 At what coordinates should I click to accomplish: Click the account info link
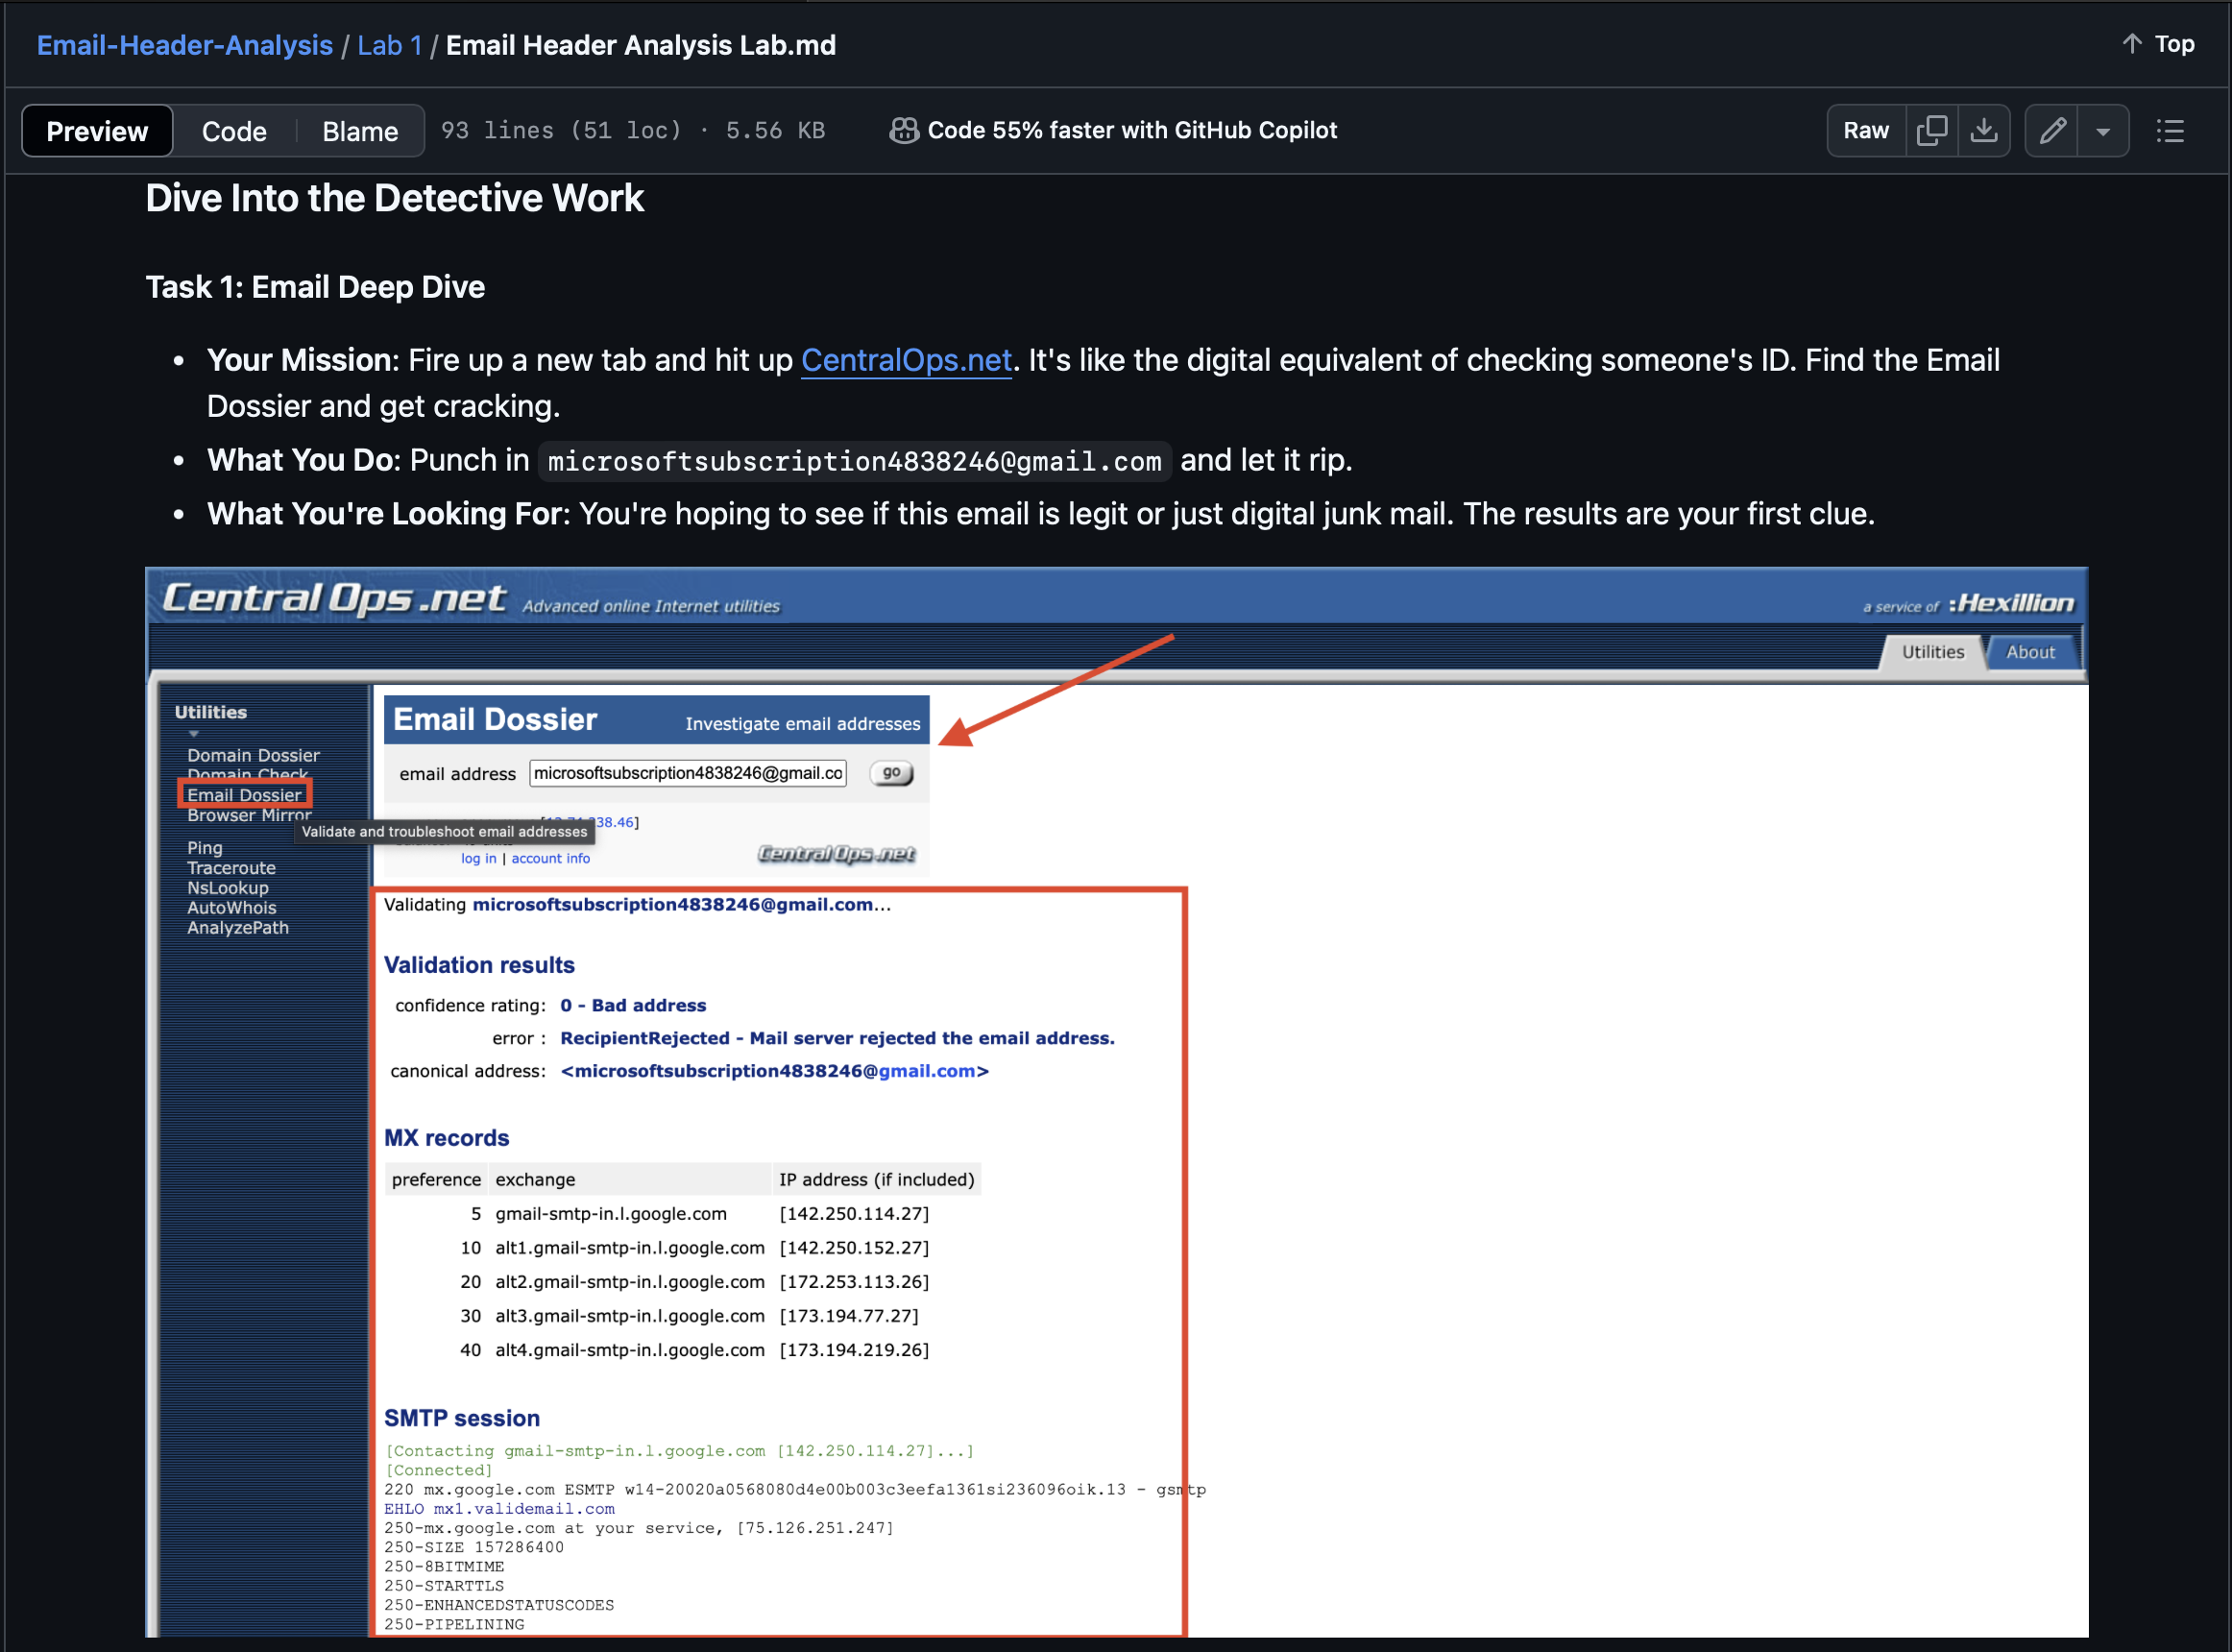click(x=550, y=858)
